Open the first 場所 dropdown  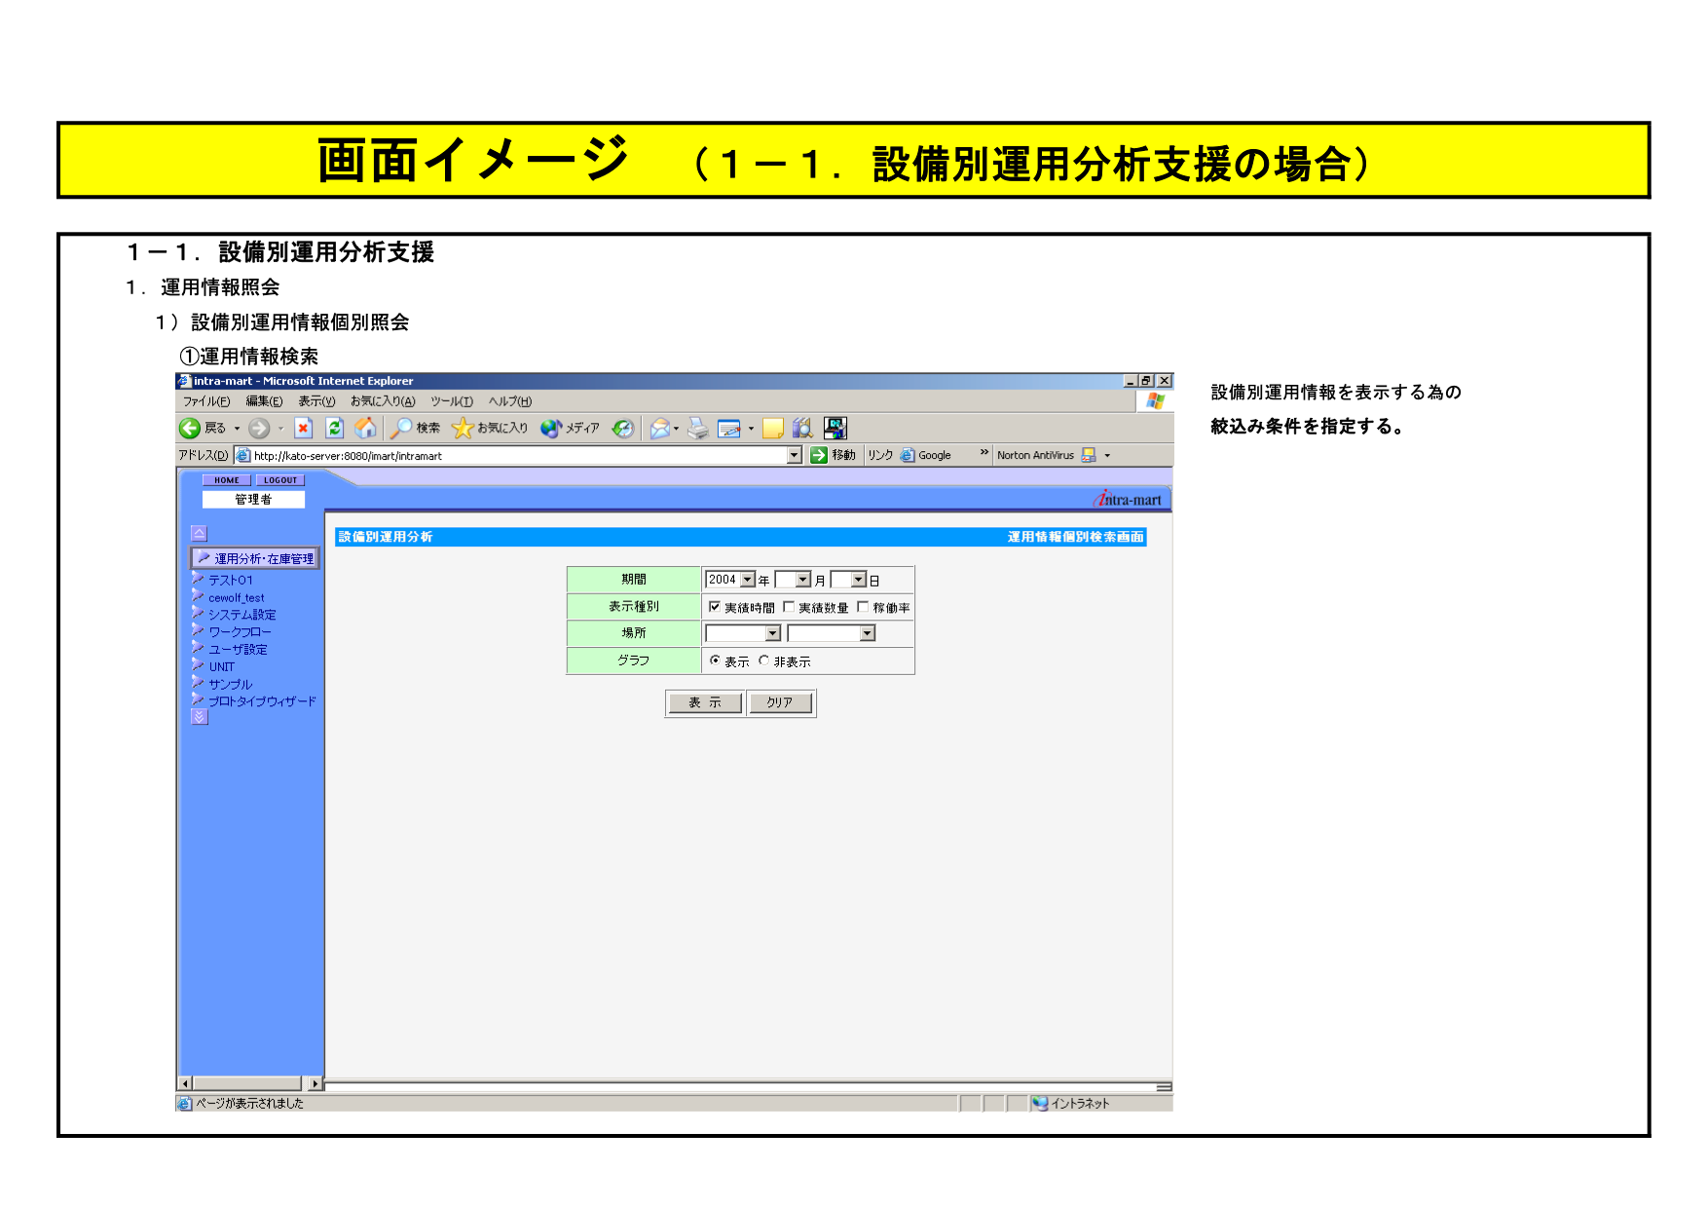click(772, 633)
